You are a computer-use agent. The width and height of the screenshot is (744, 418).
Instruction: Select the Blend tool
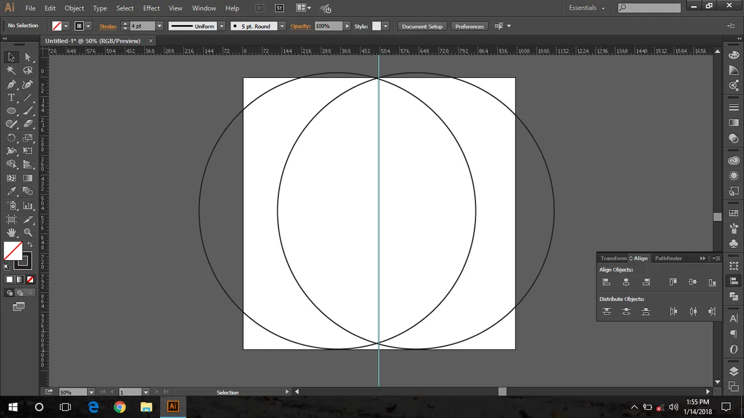[x=28, y=192]
